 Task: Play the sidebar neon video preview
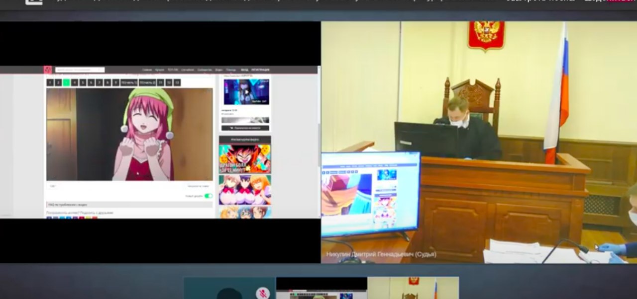tap(246, 92)
